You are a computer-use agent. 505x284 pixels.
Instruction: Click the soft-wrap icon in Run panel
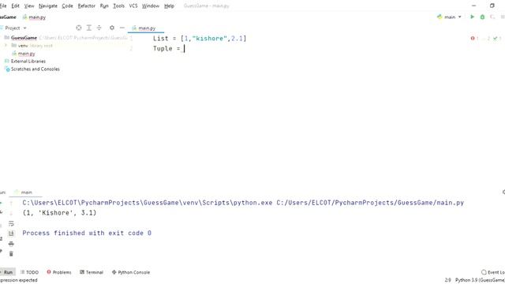tap(11, 223)
